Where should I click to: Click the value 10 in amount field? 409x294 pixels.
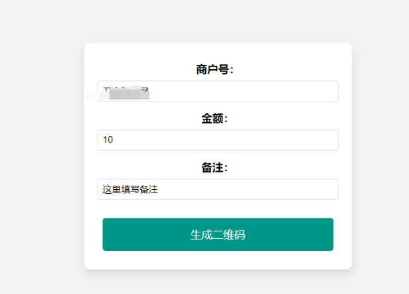click(108, 140)
